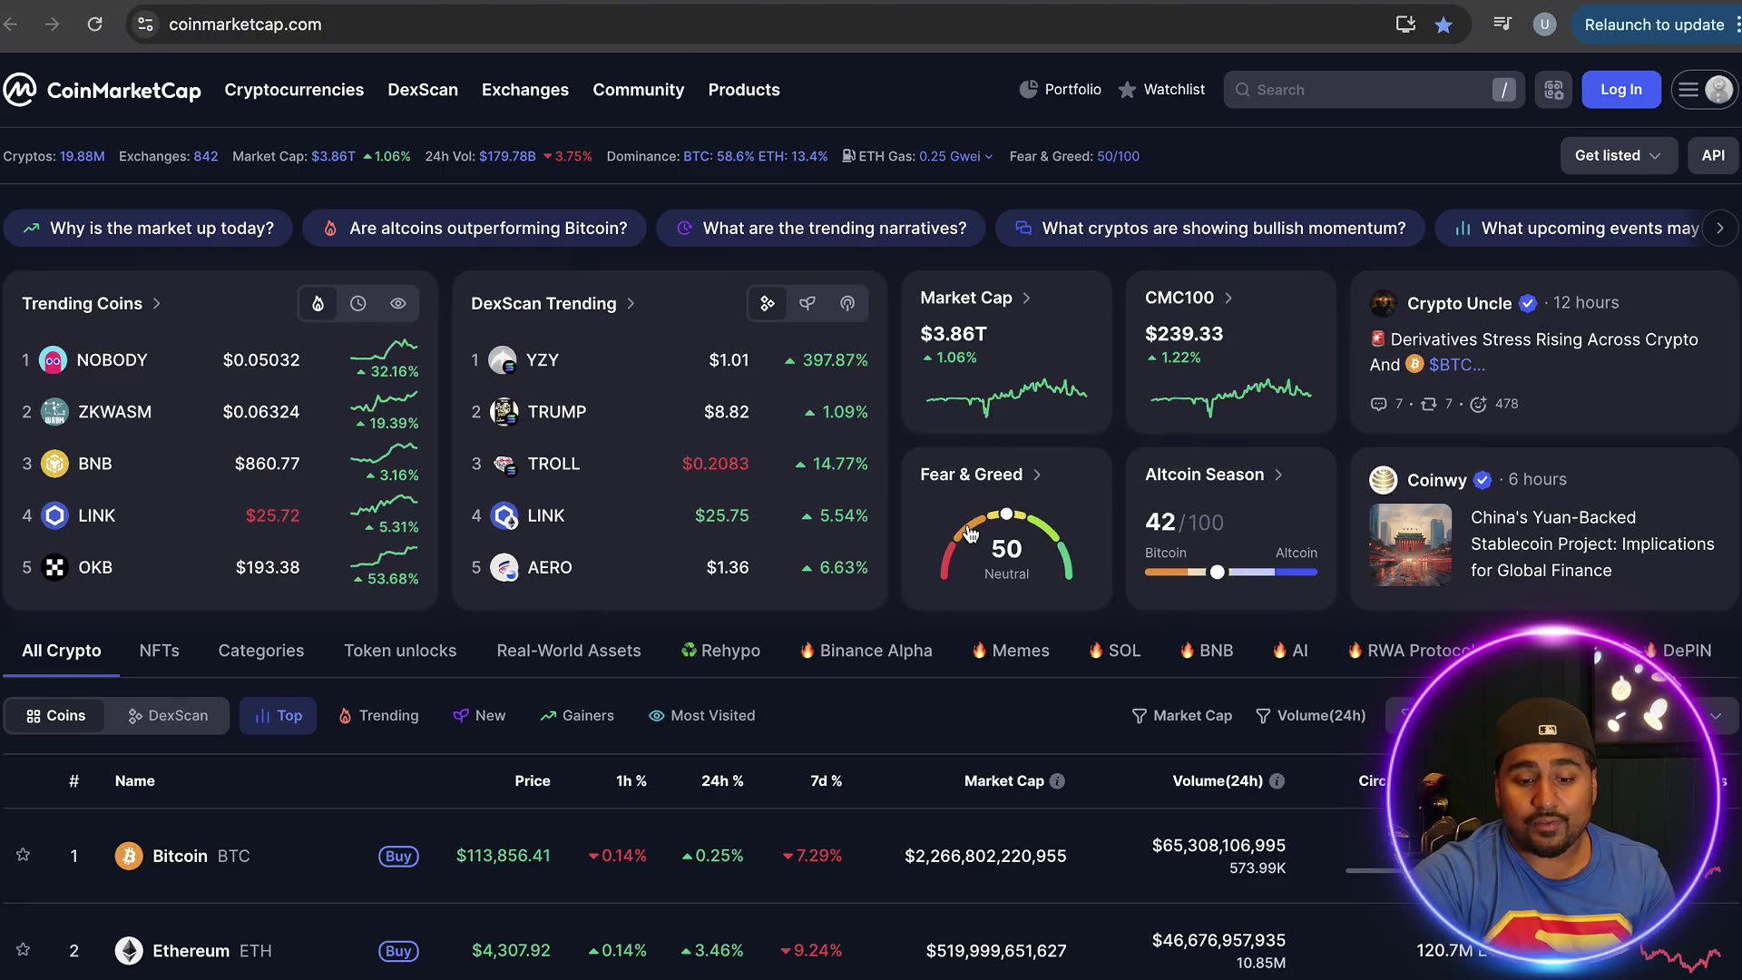
Task: Open Watchlist star icon link
Action: pos(1127,89)
